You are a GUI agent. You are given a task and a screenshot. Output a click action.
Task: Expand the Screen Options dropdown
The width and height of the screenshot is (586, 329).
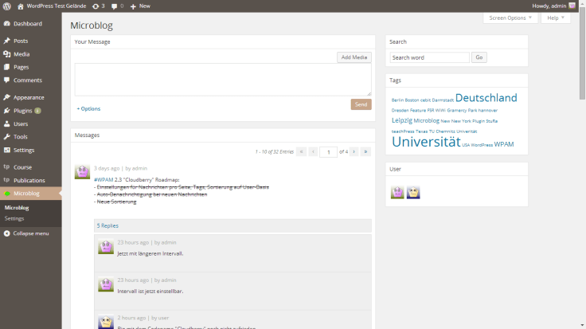(510, 18)
